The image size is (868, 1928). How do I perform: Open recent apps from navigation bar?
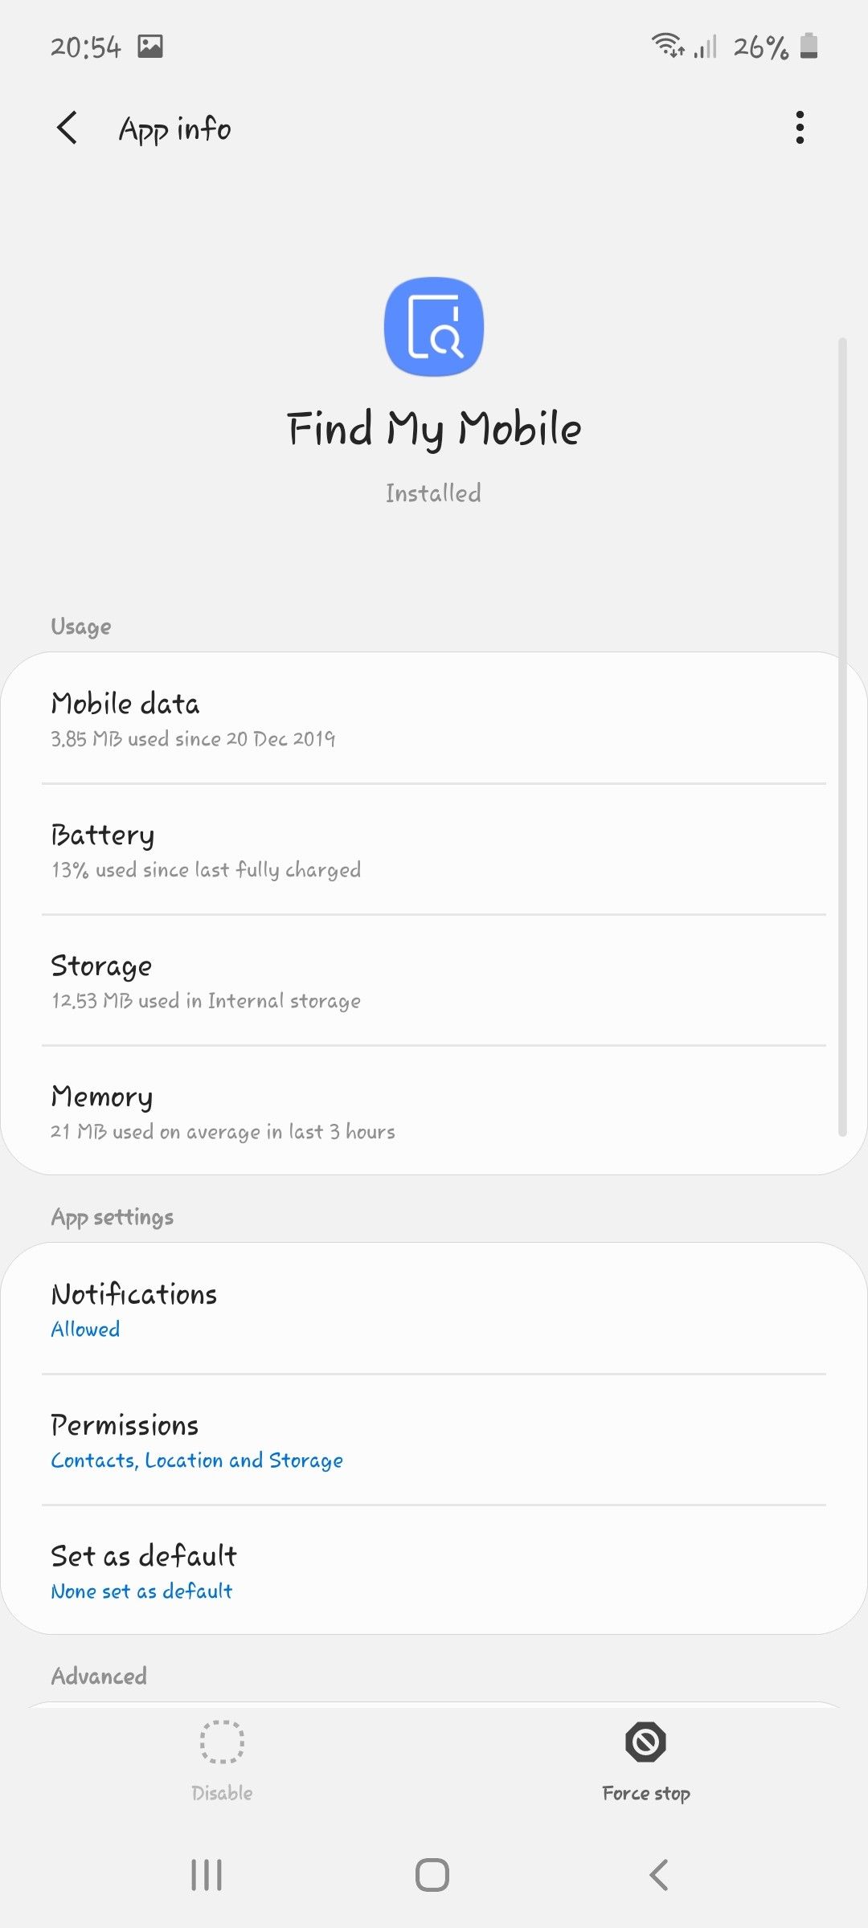point(207,1875)
